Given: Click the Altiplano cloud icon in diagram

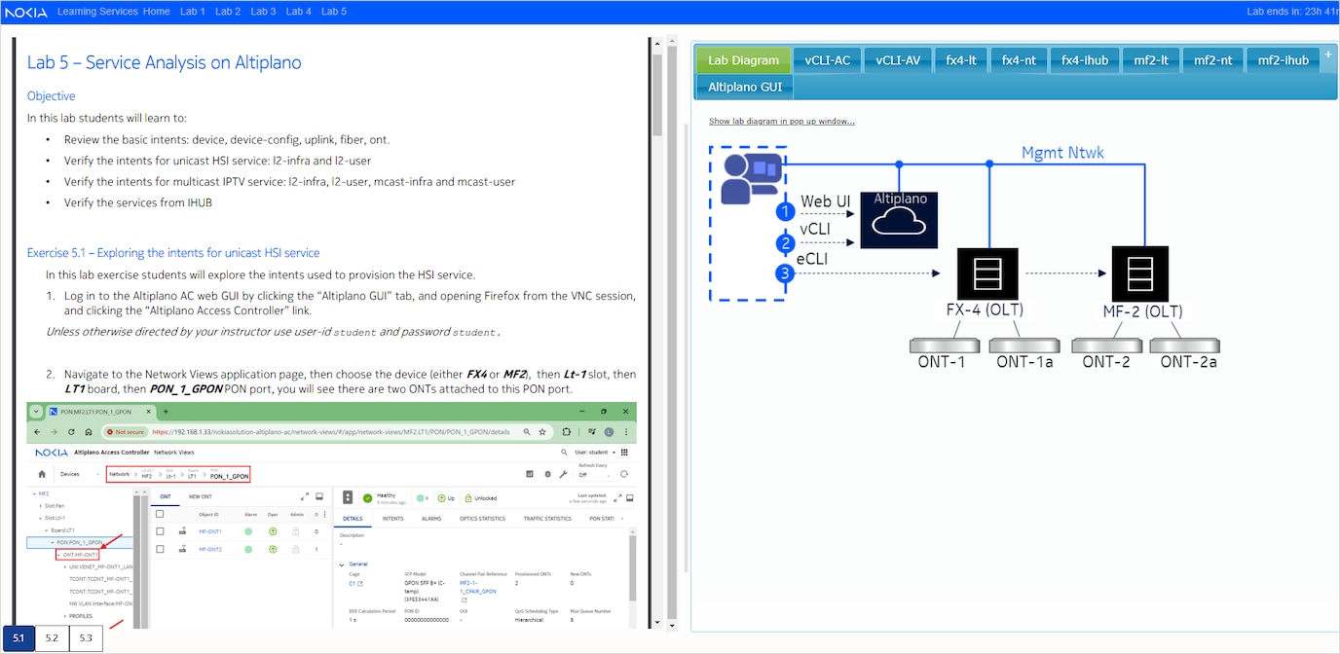Looking at the screenshot, I should pos(899,221).
